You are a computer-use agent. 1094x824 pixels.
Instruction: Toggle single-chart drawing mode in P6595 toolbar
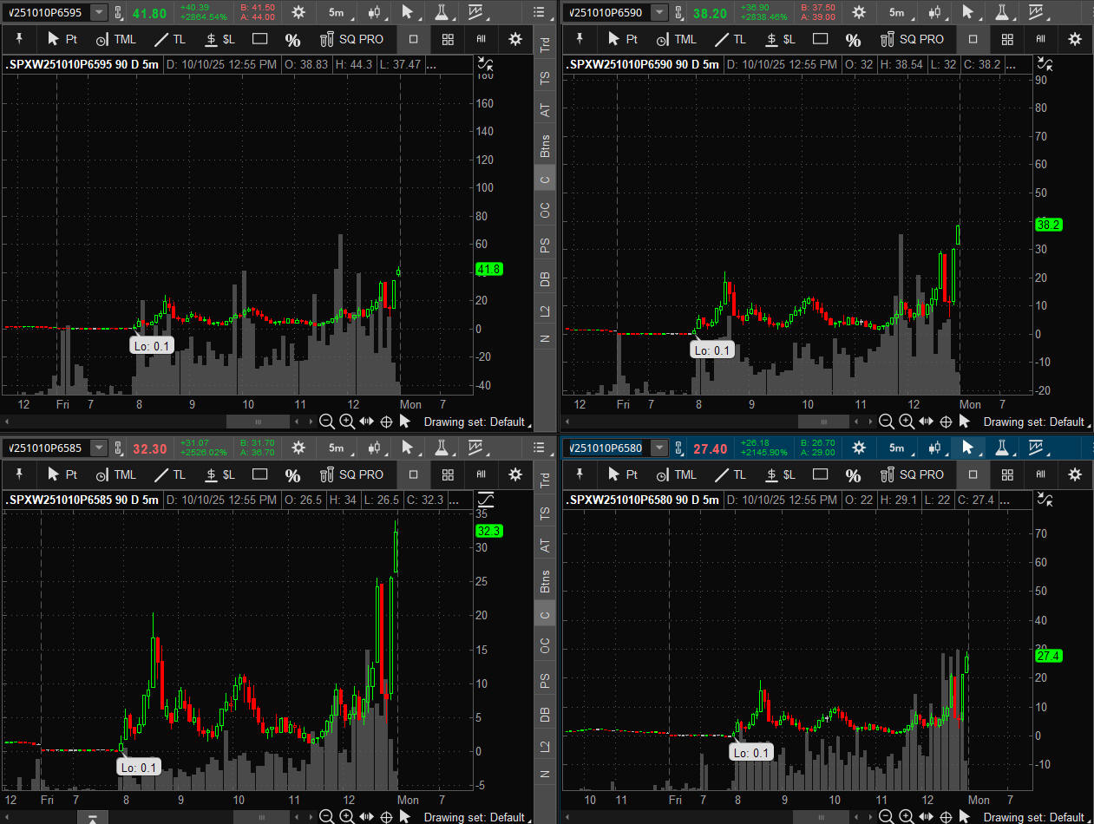click(413, 39)
